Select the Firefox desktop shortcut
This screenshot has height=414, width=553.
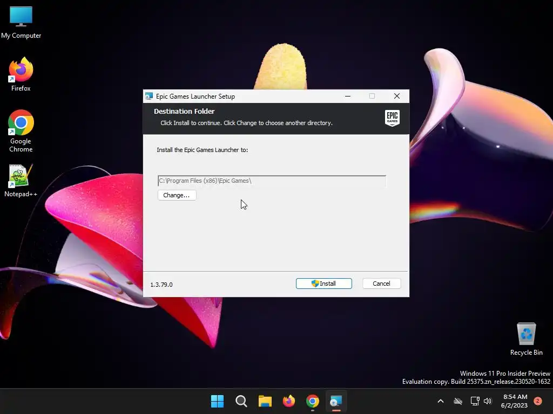click(21, 74)
